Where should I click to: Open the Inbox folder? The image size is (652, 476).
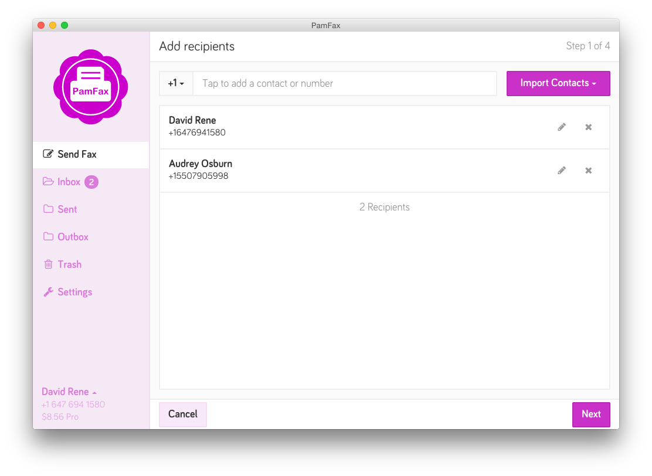pos(62,182)
